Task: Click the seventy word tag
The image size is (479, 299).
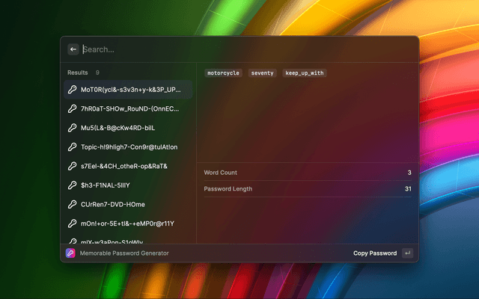Action: pos(262,73)
